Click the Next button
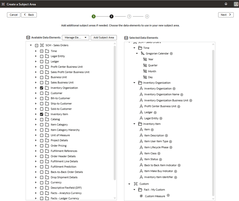The image size is (239, 201). coord(226,15)
